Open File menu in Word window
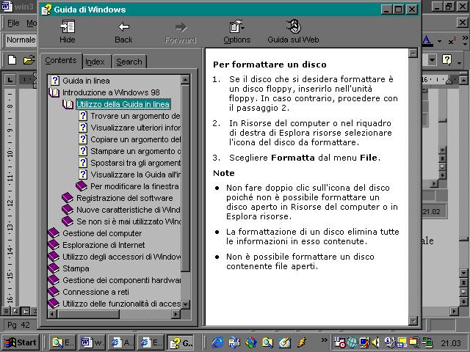The height and width of the screenshot is (352, 470). [x=13, y=23]
